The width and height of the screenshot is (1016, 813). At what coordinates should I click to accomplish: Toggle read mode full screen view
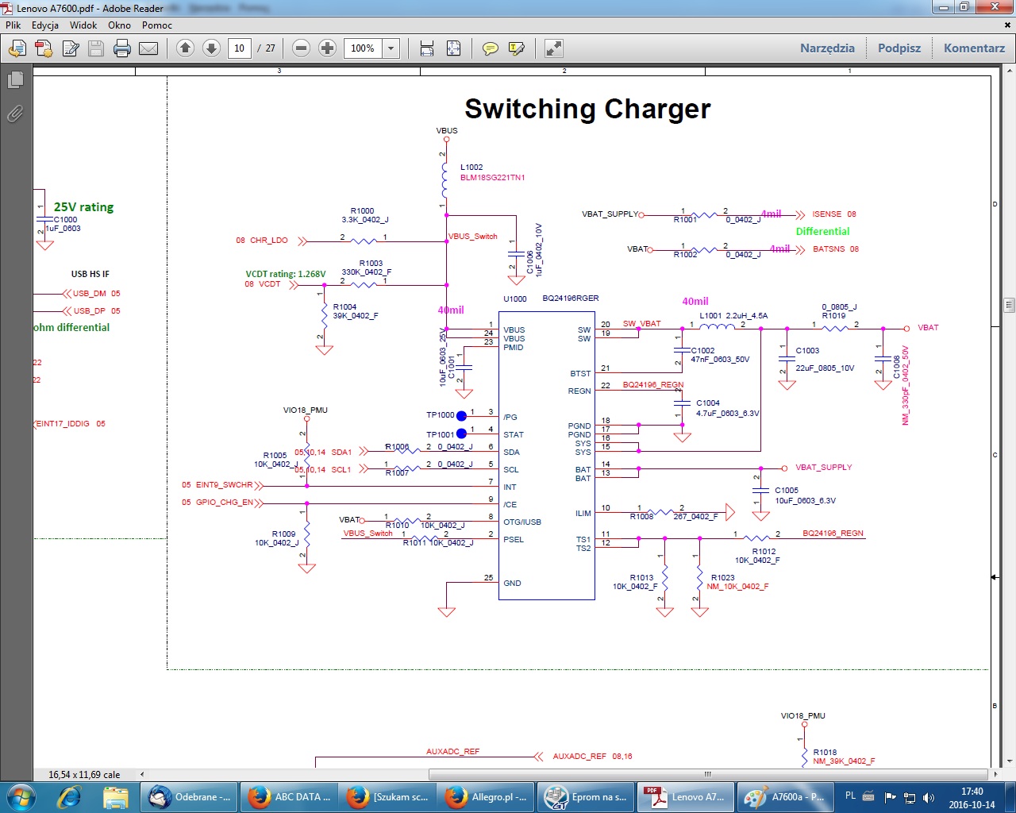(554, 48)
